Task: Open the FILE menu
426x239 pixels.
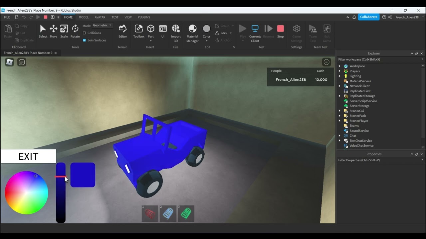Action: (x=7, y=17)
